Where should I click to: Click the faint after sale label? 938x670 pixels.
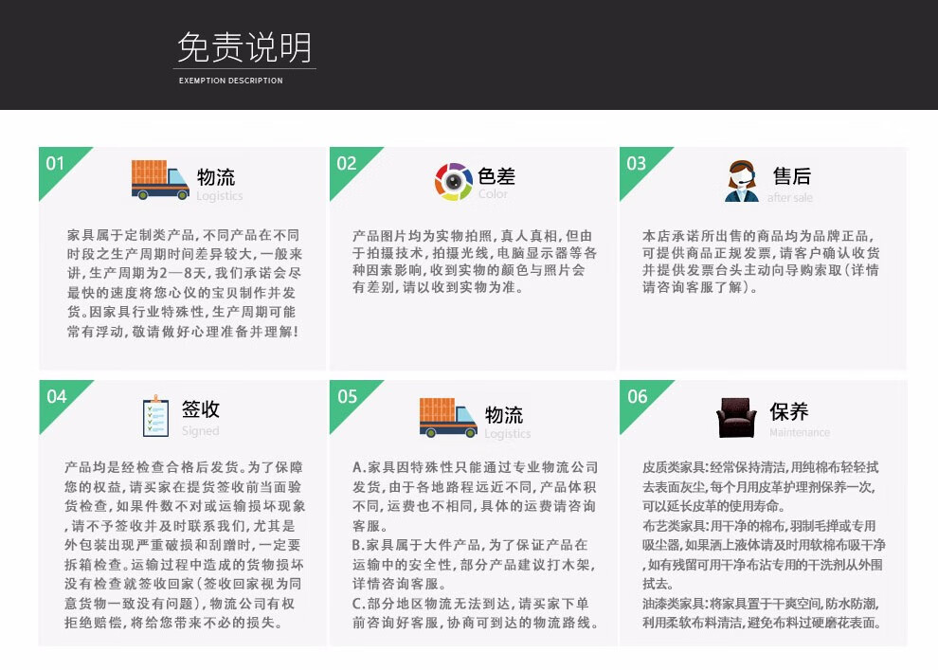(x=790, y=197)
